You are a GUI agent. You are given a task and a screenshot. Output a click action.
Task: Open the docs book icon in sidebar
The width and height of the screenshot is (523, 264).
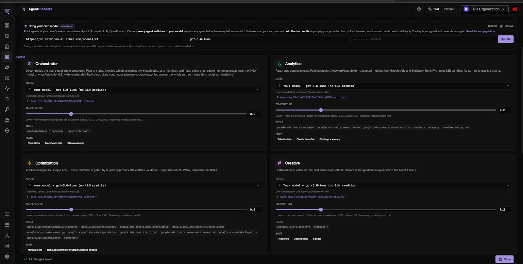(x=7, y=214)
